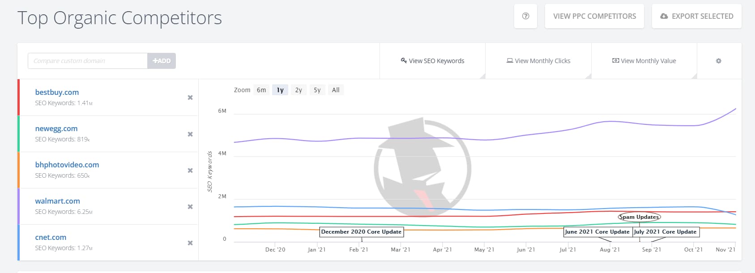The height and width of the screenshot is (273, 755).
Task: Set chart zoom to 2y
Action: (x=299, y=90)
